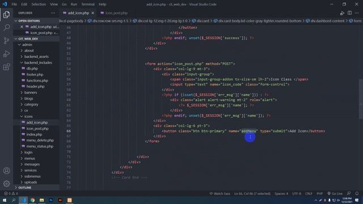This screenshot has height=204, width=363.
Task: Open Windows taskbar search
Action: [x=14, y=200]
